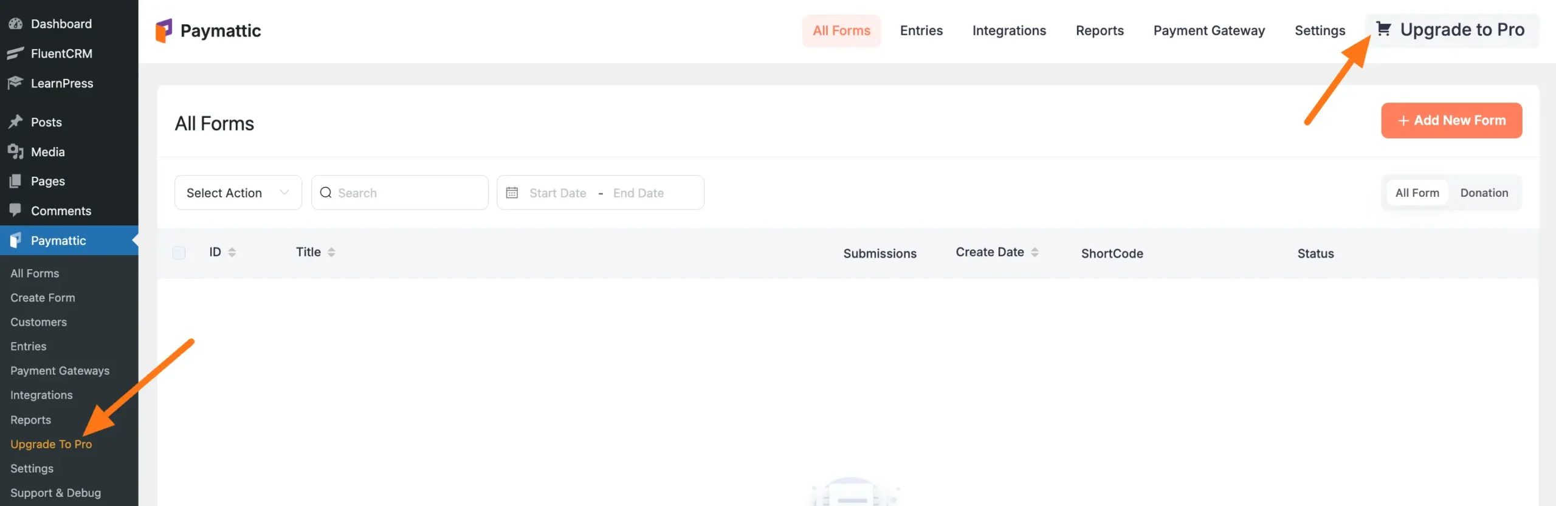Open Customers in sidebar submenu

click(x=38, y=322)
